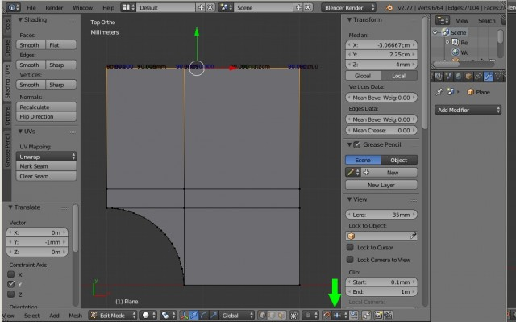The height and width of the screenshot is (322, 516).
Task: Click the Recalculate normals button
Action: click(46, 107)
